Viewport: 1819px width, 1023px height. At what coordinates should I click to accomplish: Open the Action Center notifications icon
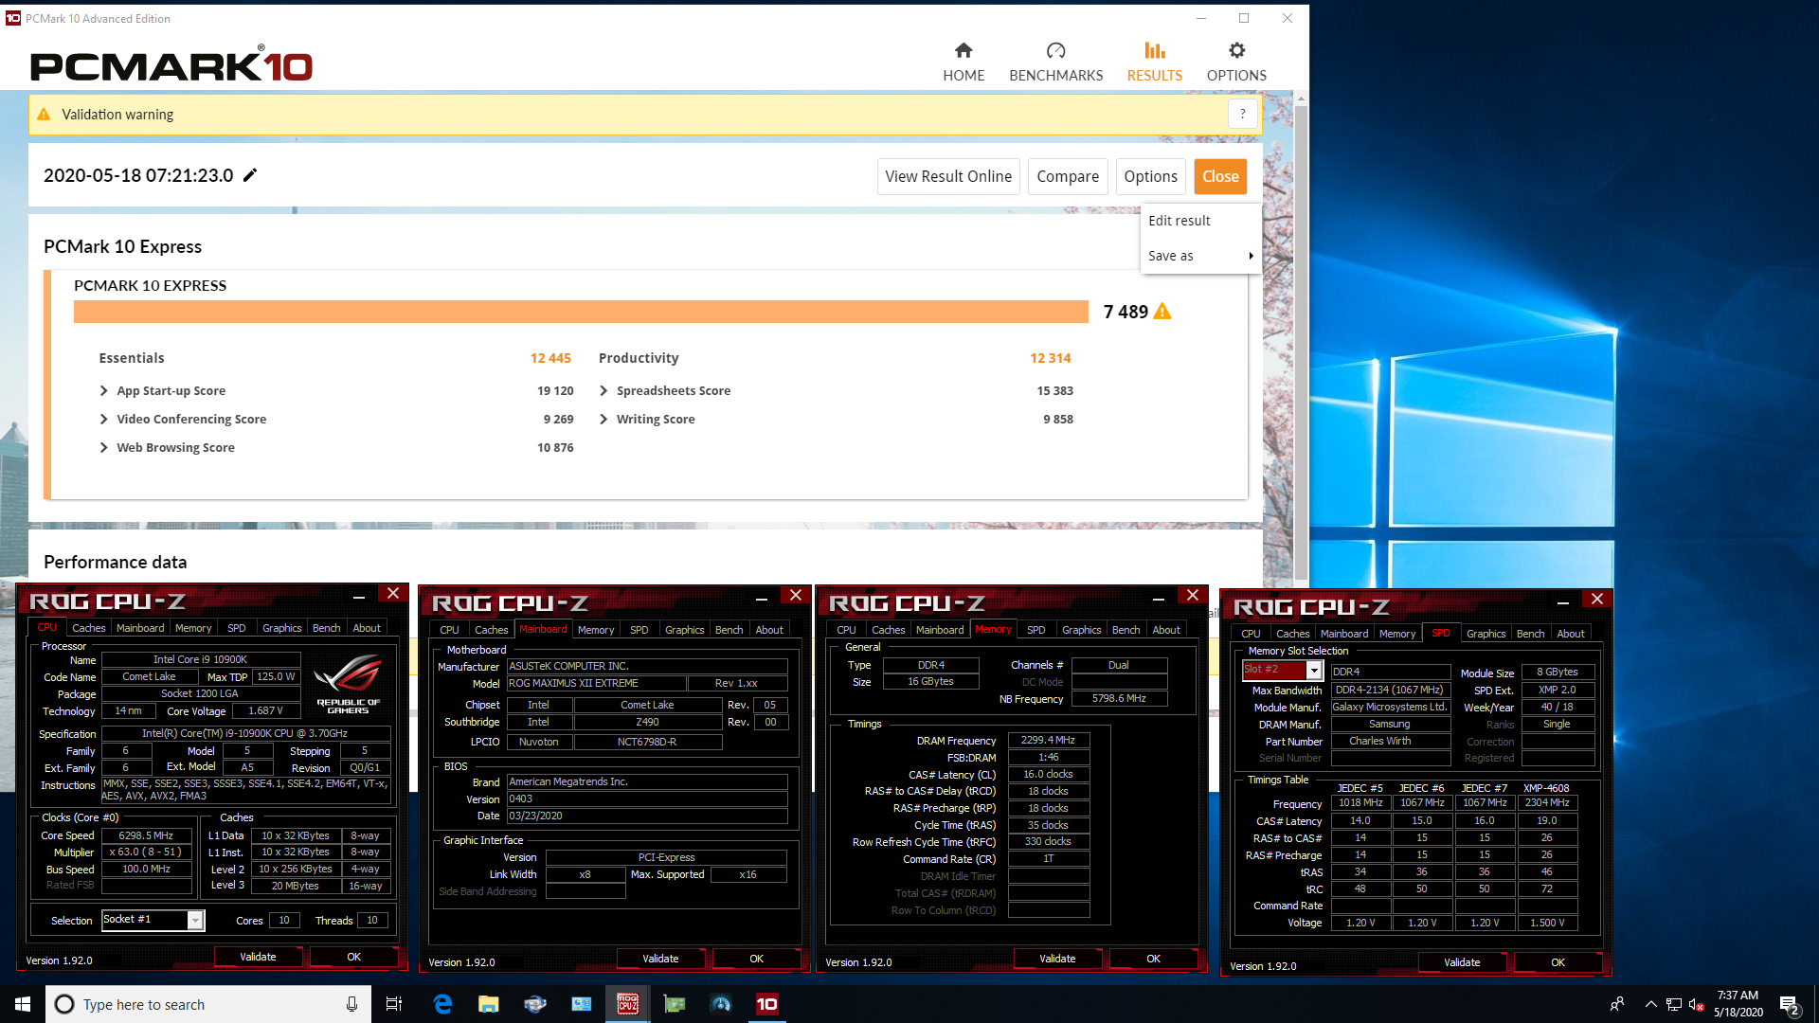(1789, 1004)
